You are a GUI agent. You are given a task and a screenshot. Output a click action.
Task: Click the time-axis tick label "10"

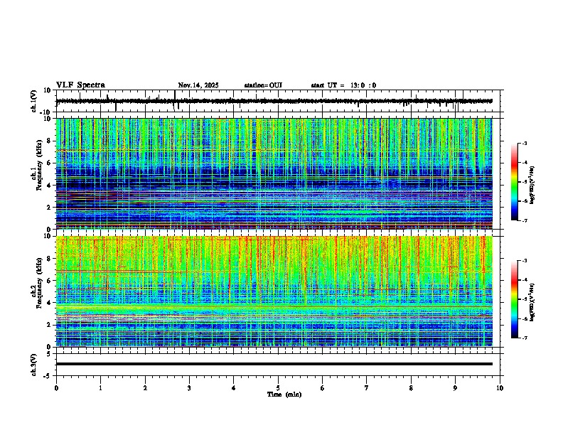(500, 388)
